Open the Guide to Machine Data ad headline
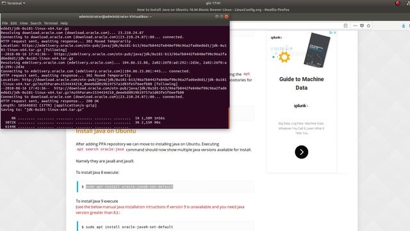This screenshot has width=410, height=231. pos(302,83)
